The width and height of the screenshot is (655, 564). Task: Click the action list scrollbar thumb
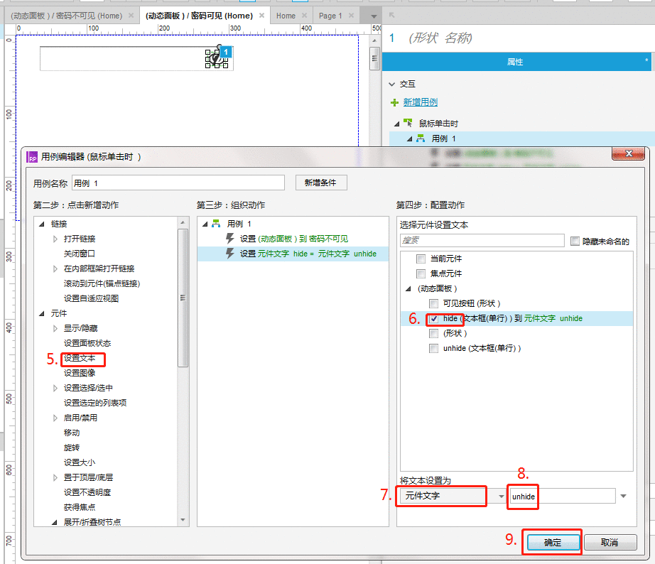pos(183,298)
